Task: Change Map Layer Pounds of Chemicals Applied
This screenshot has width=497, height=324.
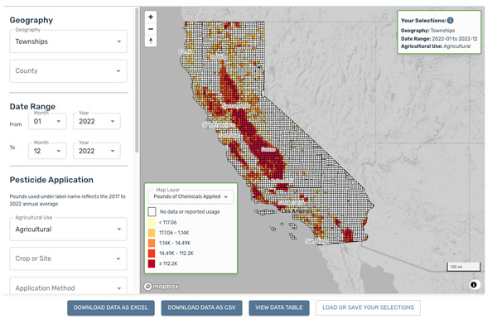Action: pos(191,197)
